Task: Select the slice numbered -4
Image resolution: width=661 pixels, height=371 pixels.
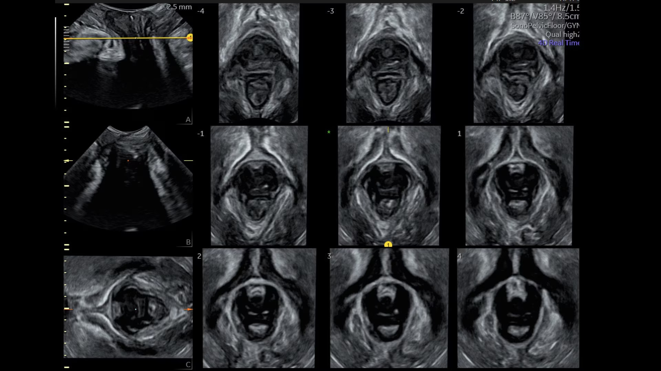Action: click(x=259, y=64)
